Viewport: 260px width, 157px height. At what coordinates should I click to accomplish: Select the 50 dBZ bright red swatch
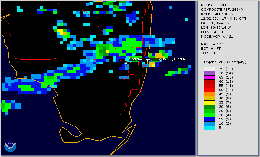209,90
